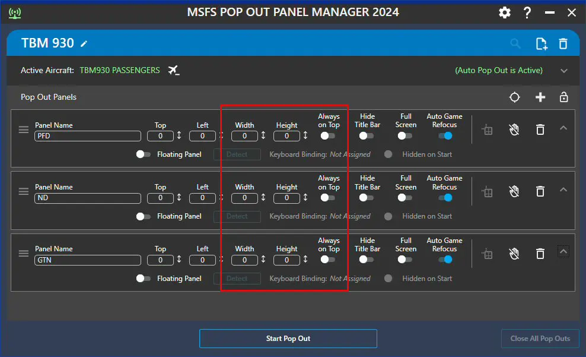
Task: Click the connection status antenna icon
Action: pos(15,13)
